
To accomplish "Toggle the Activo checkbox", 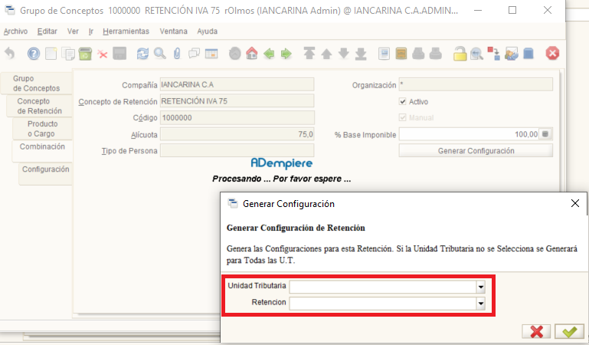I will 403,101.
